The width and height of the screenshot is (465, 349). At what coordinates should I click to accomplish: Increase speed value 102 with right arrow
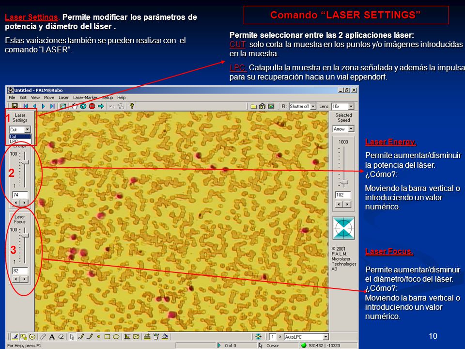coord(347,204)
